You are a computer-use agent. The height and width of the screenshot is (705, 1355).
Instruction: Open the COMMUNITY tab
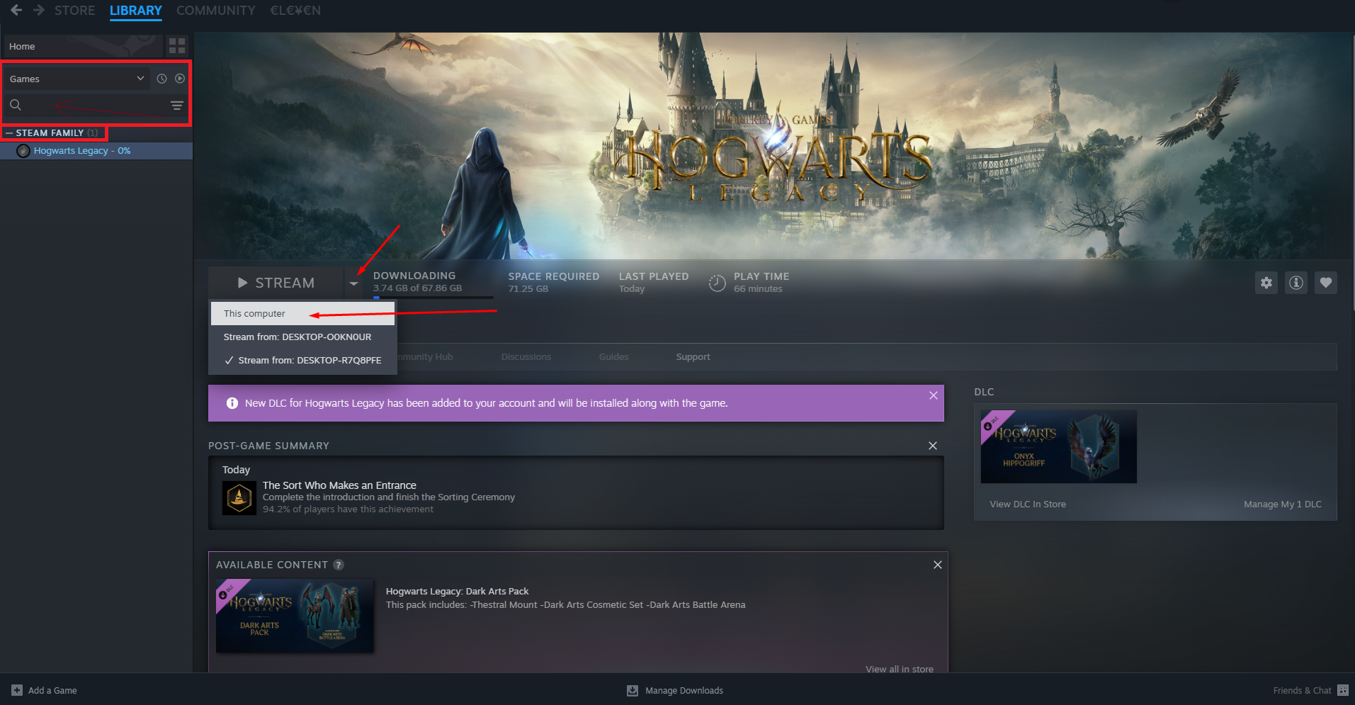[x=216, y=11]
